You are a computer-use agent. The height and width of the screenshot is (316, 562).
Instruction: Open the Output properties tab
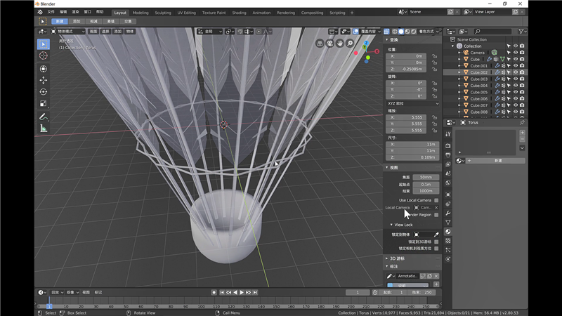[x=448, y=155]
